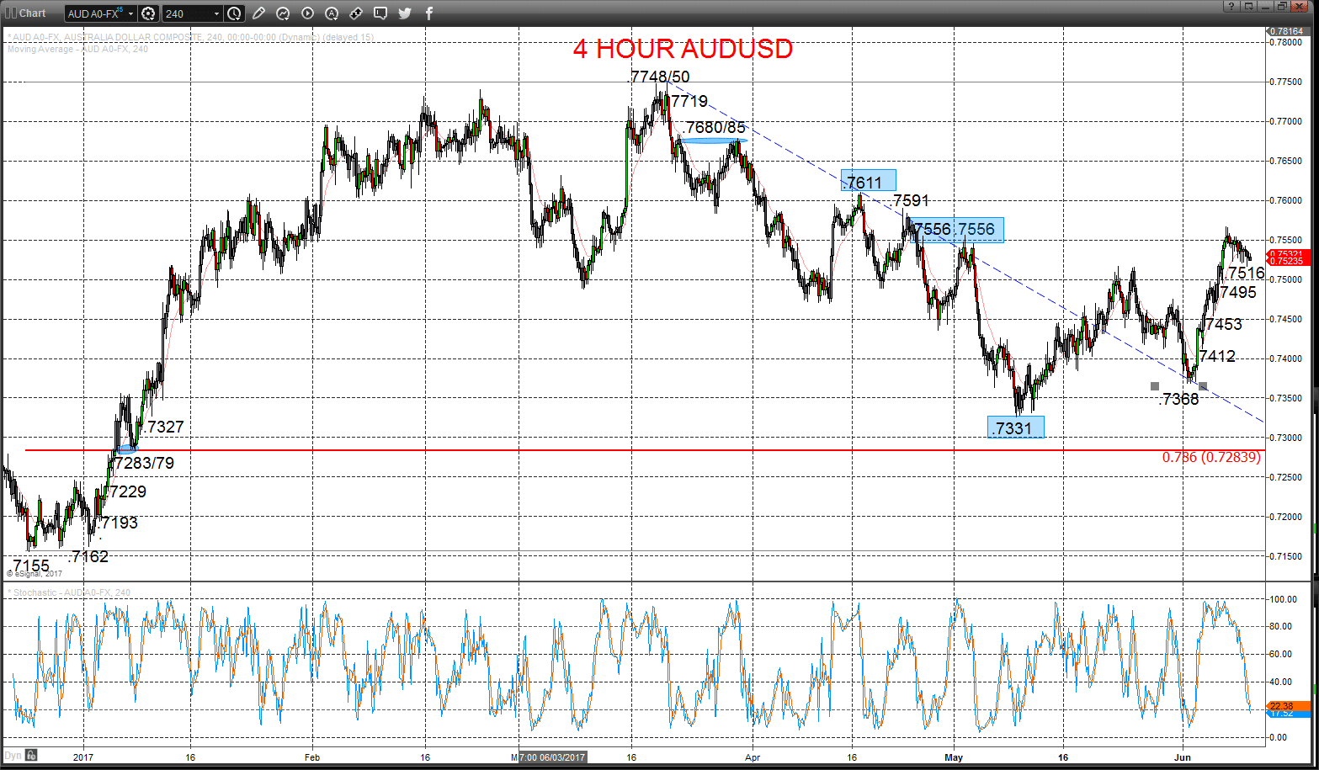Select the 7412 annotation text
The width and height of the screenshot is (1319, 770).
point(1217,356)
